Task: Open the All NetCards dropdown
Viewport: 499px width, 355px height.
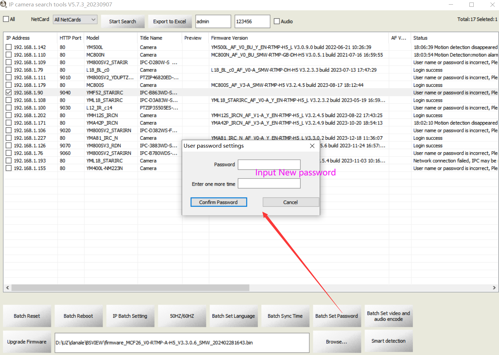Action: pyautogui.click(x=75, y=20)
